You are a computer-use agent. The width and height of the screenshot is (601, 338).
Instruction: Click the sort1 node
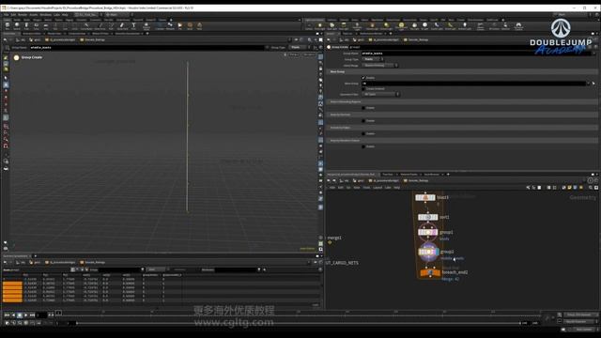pyautogui.click(x=428, y=217)
